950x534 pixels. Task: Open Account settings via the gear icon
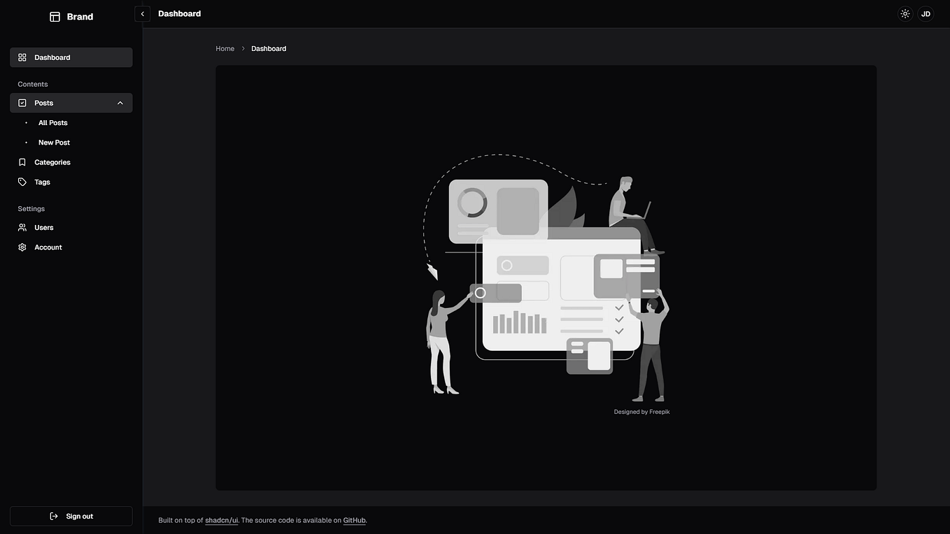(x=22, y=247)
